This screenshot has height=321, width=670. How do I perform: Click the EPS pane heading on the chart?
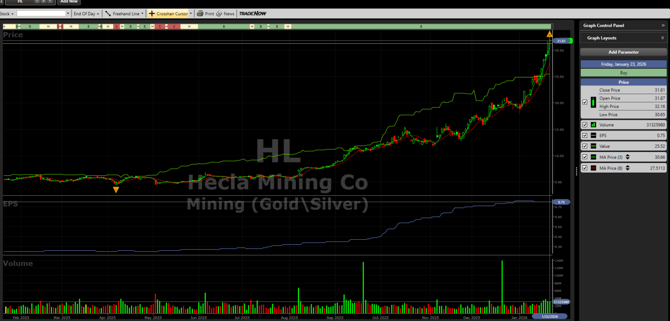[x=11, y=203]
